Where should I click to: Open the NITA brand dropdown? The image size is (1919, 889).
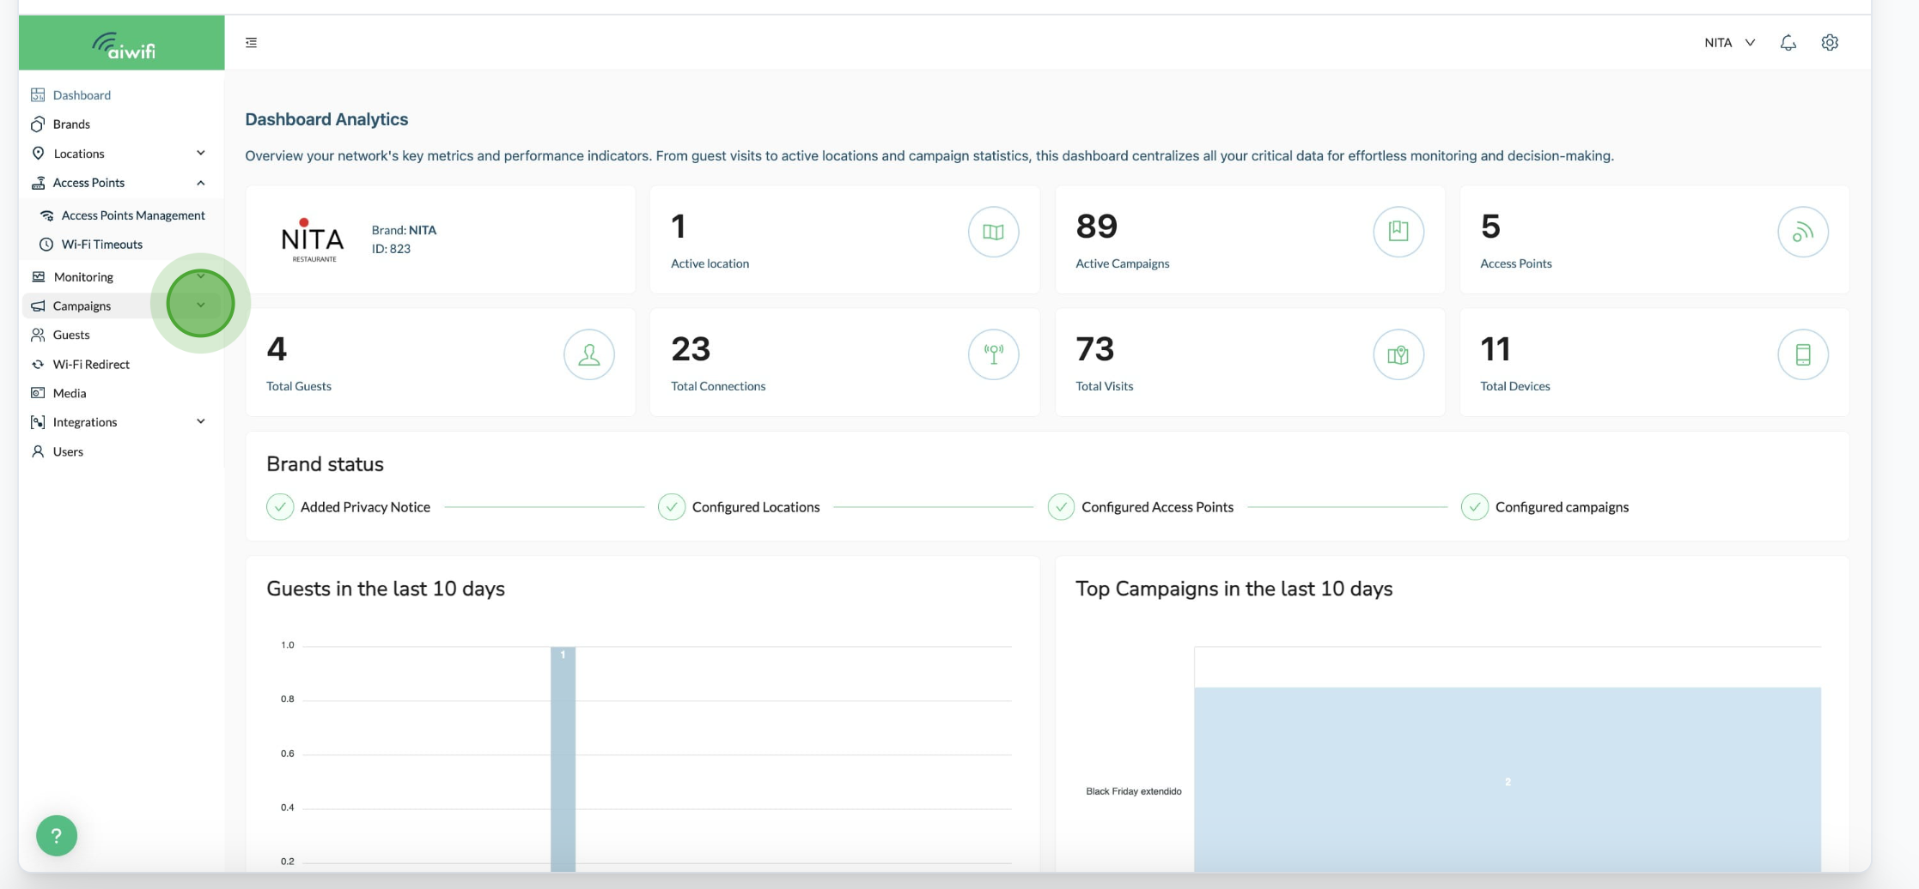pos(1729,42)
